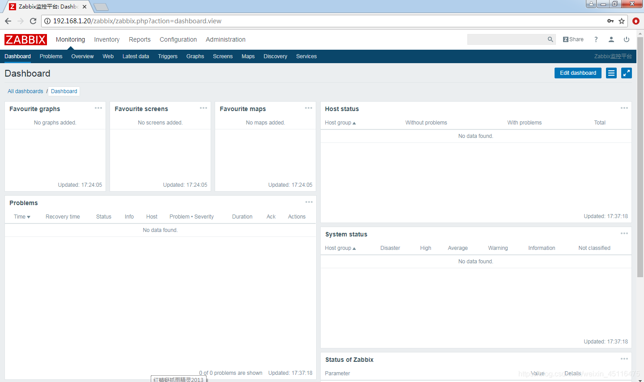Close the Zabbix browser tab
The image size is (644, 382).
[x=85, y=7]
